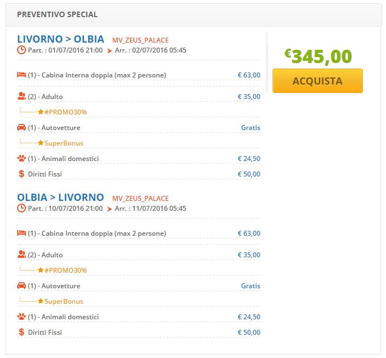Image resolution: width=386 pixels, height=358 pixels.
Task: Click the yellow ACQUISTA button
Action: click(317, 81)
